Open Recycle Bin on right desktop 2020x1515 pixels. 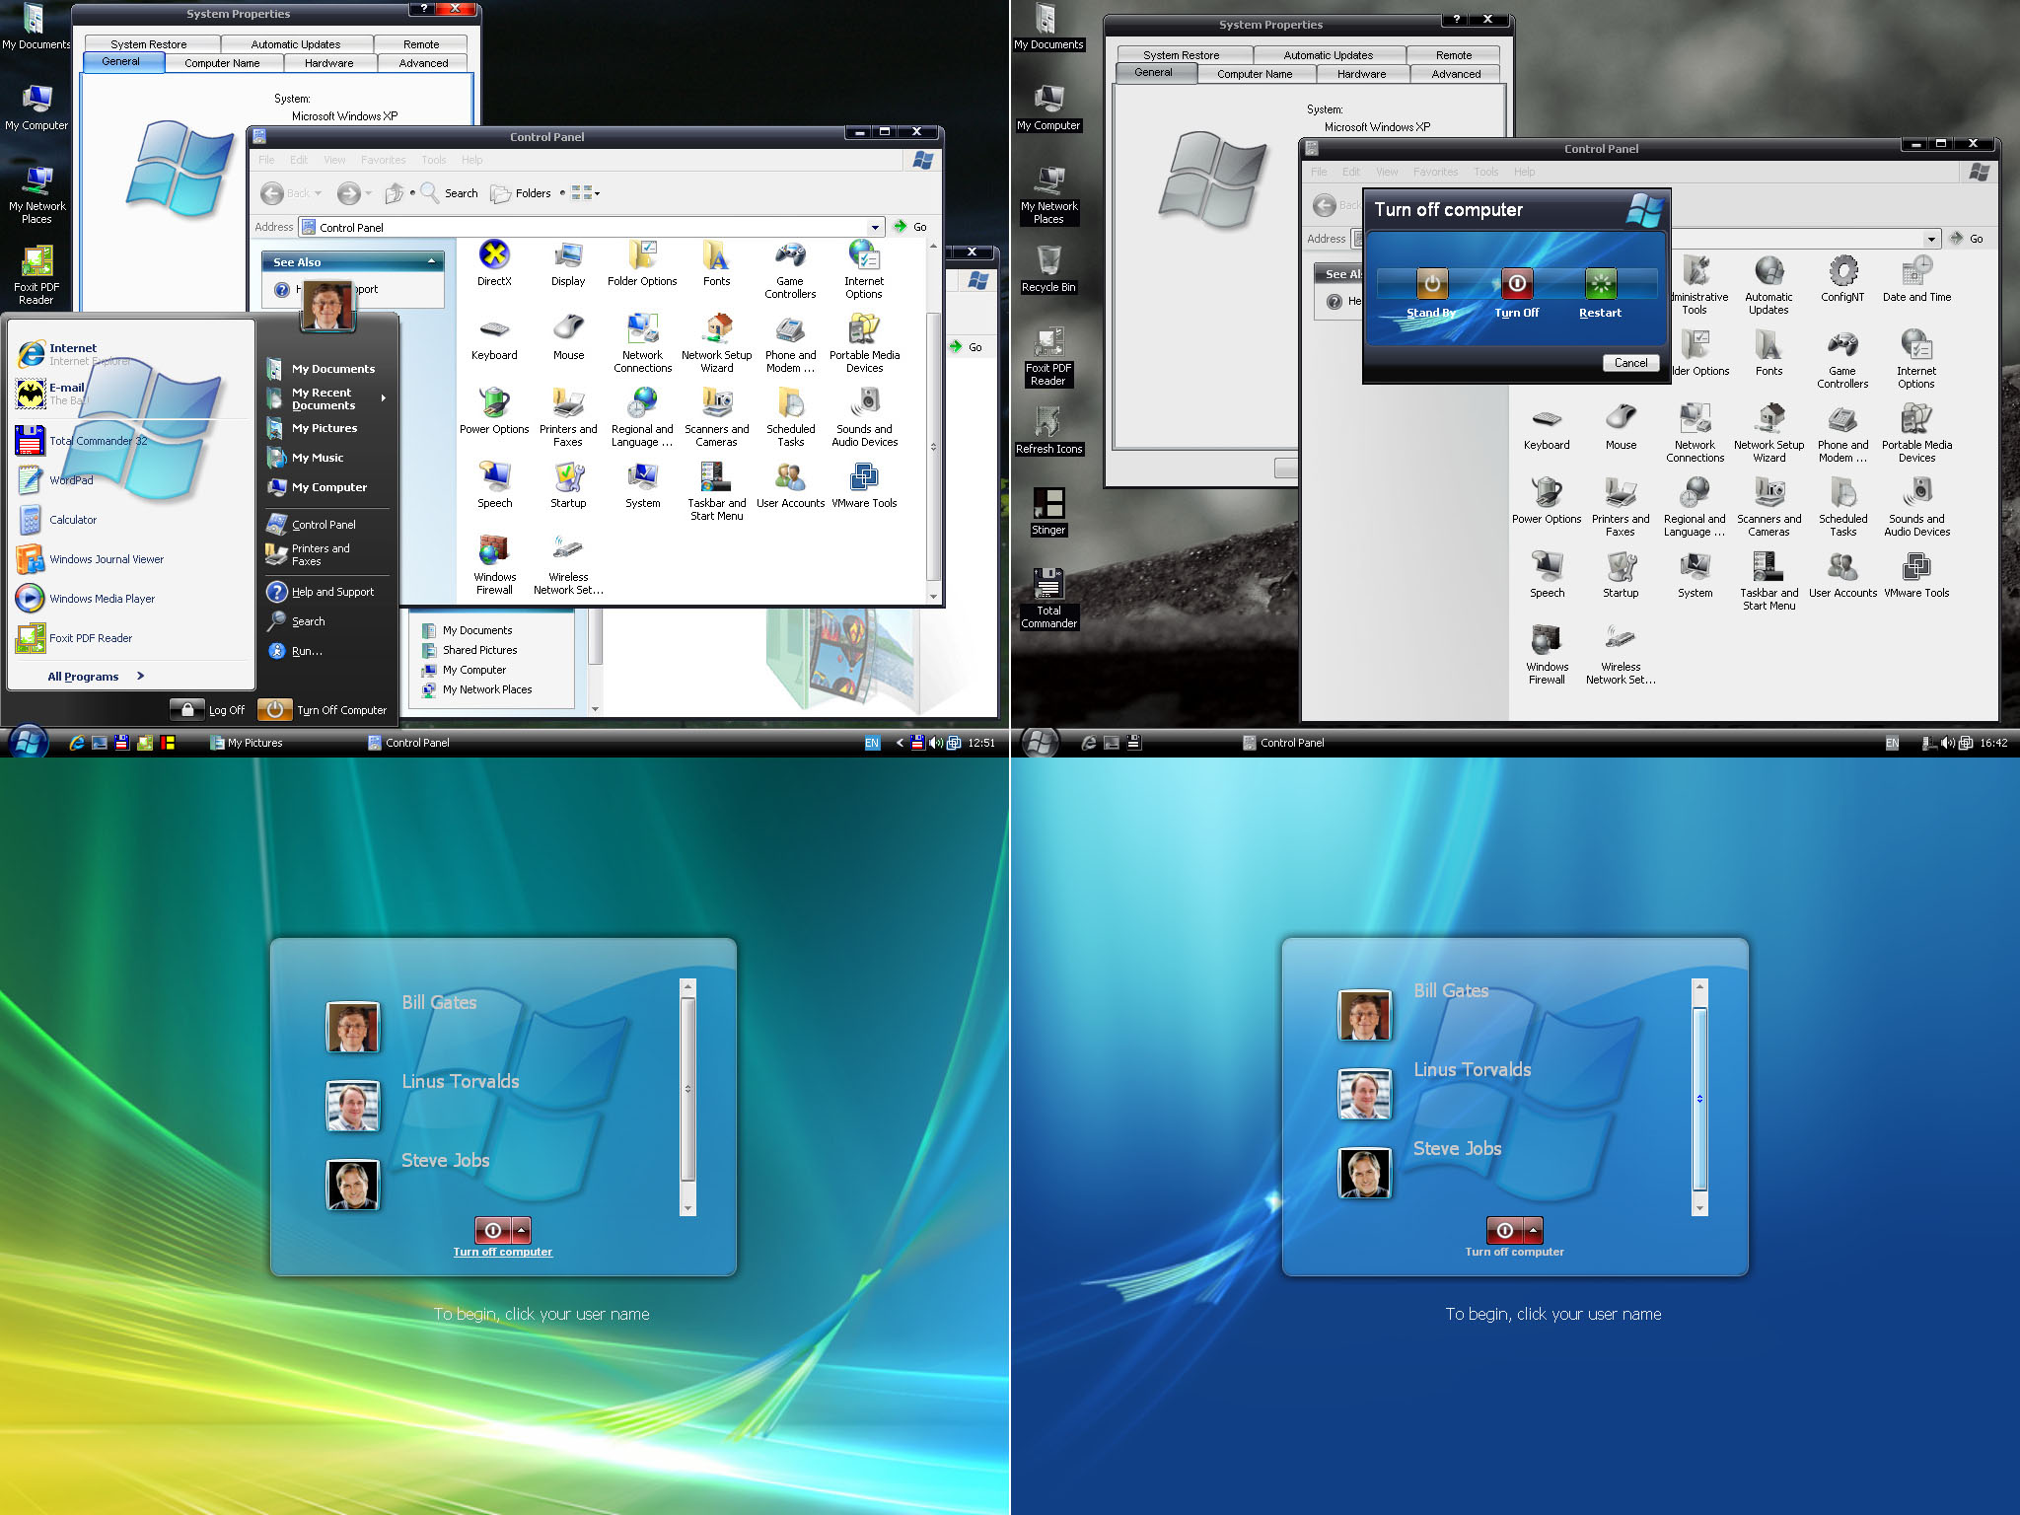pyautogui.click(x=1048, y=269)
